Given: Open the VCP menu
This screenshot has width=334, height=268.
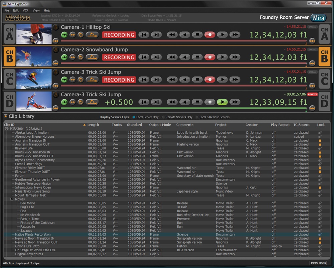Looking at the screenshot, I should tap(26, 10).
